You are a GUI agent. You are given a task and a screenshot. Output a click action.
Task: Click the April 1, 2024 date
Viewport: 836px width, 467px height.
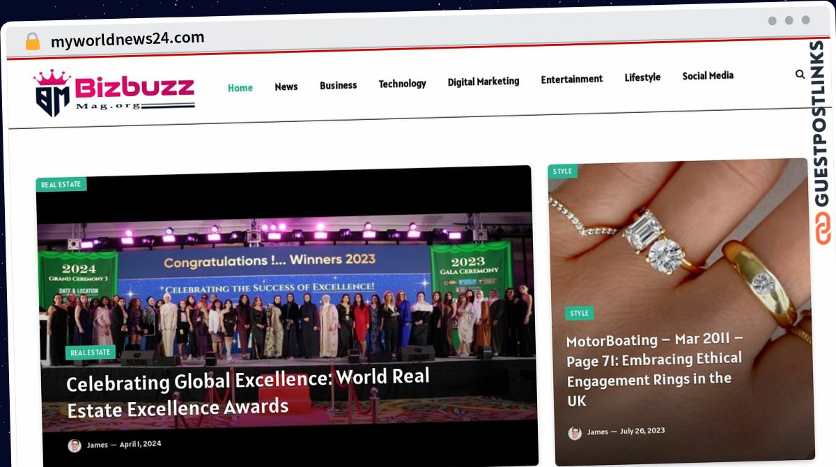(140, 444)
